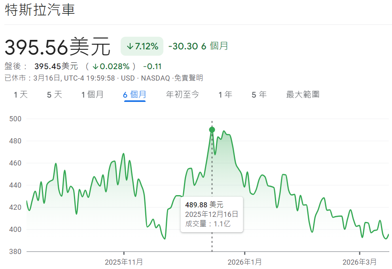View 年初至今 performance
Image resolution: width=392 pixels, height=269 pixels.
[x=182, y=94]
